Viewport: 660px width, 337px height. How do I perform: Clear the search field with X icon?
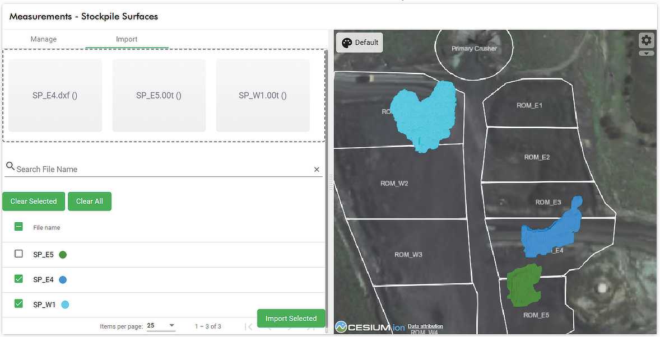[317, 170]
